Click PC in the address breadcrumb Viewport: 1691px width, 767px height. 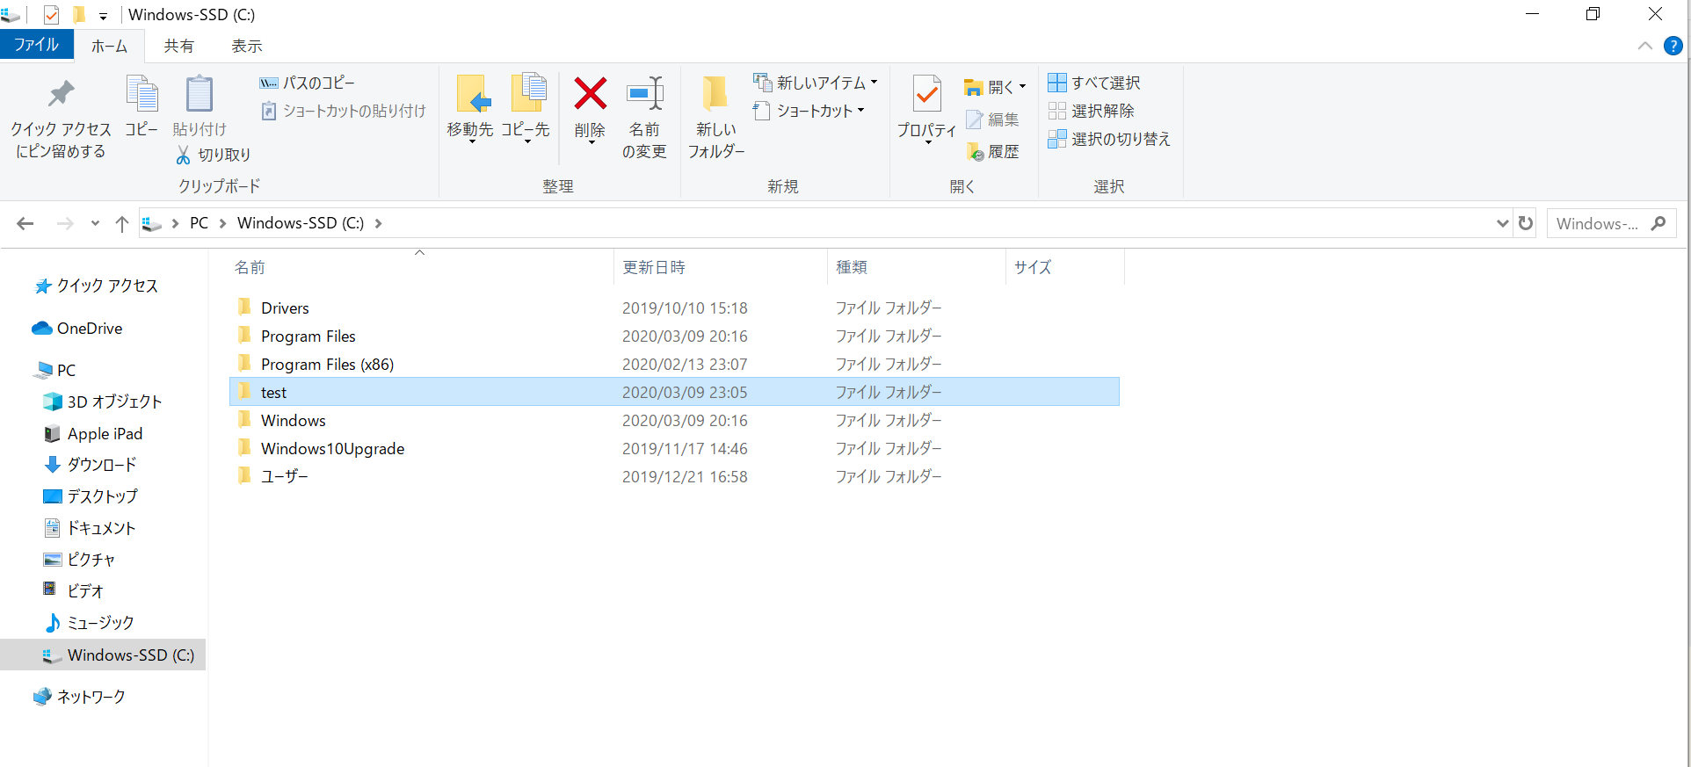tap(200, 223)
